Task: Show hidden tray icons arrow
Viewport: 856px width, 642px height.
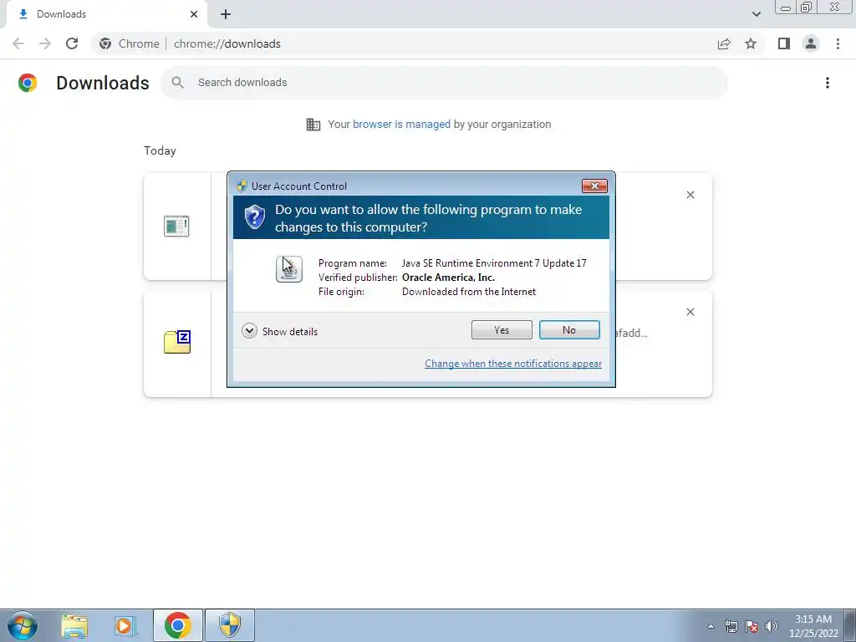Action: coord(711,626)
